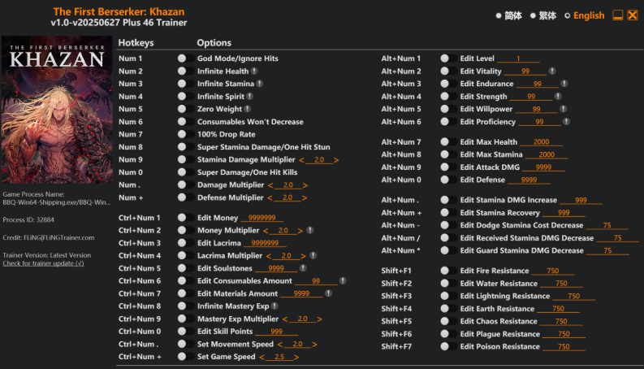Click the Edit Chaos Resistance value field
Viewport: 644px width, 369px height.
point(561,321)
